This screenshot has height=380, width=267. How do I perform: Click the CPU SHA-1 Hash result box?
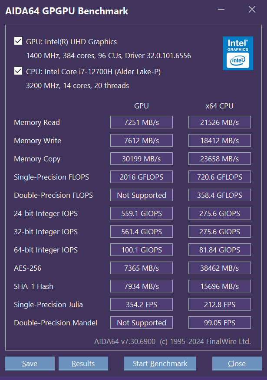click(x=219, y=286)
